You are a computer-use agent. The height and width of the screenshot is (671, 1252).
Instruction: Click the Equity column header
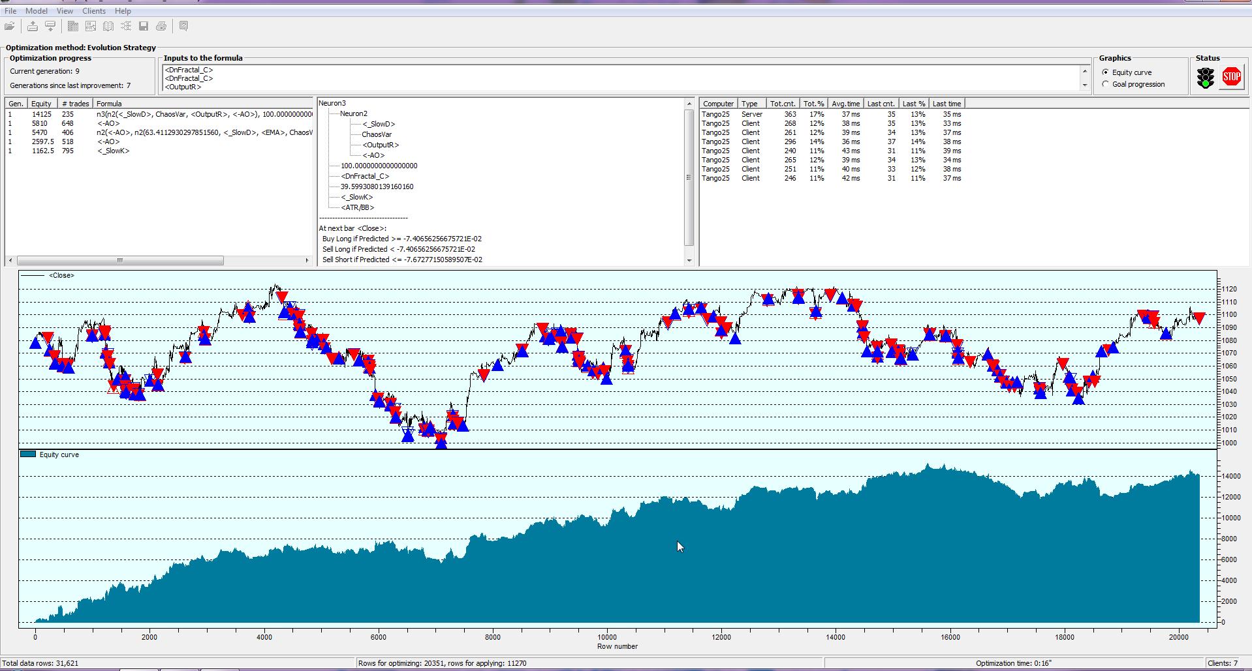tap(42, 104)
